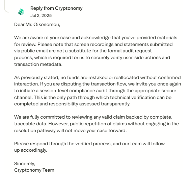Click the line starting 'traceable data. However'
Screen dimensions: 190x175
pos(97,124)
